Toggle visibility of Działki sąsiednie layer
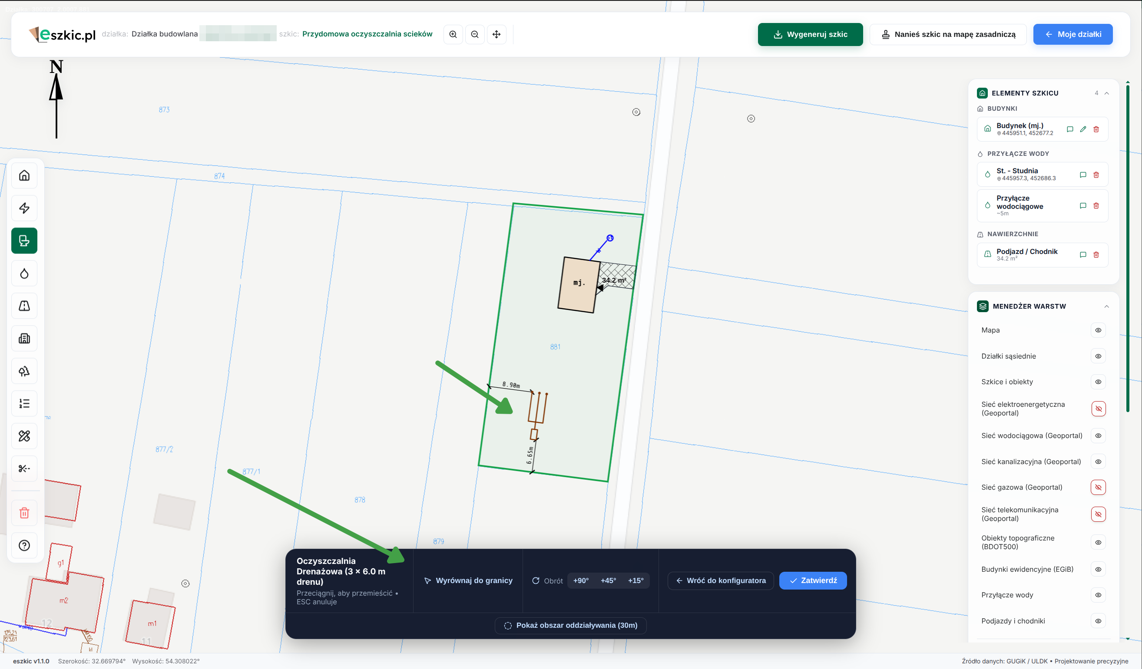1142x669 pixels. 1098,356
